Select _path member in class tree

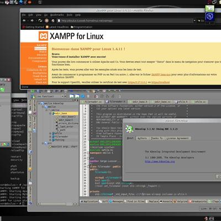click(x=61, y=130)
